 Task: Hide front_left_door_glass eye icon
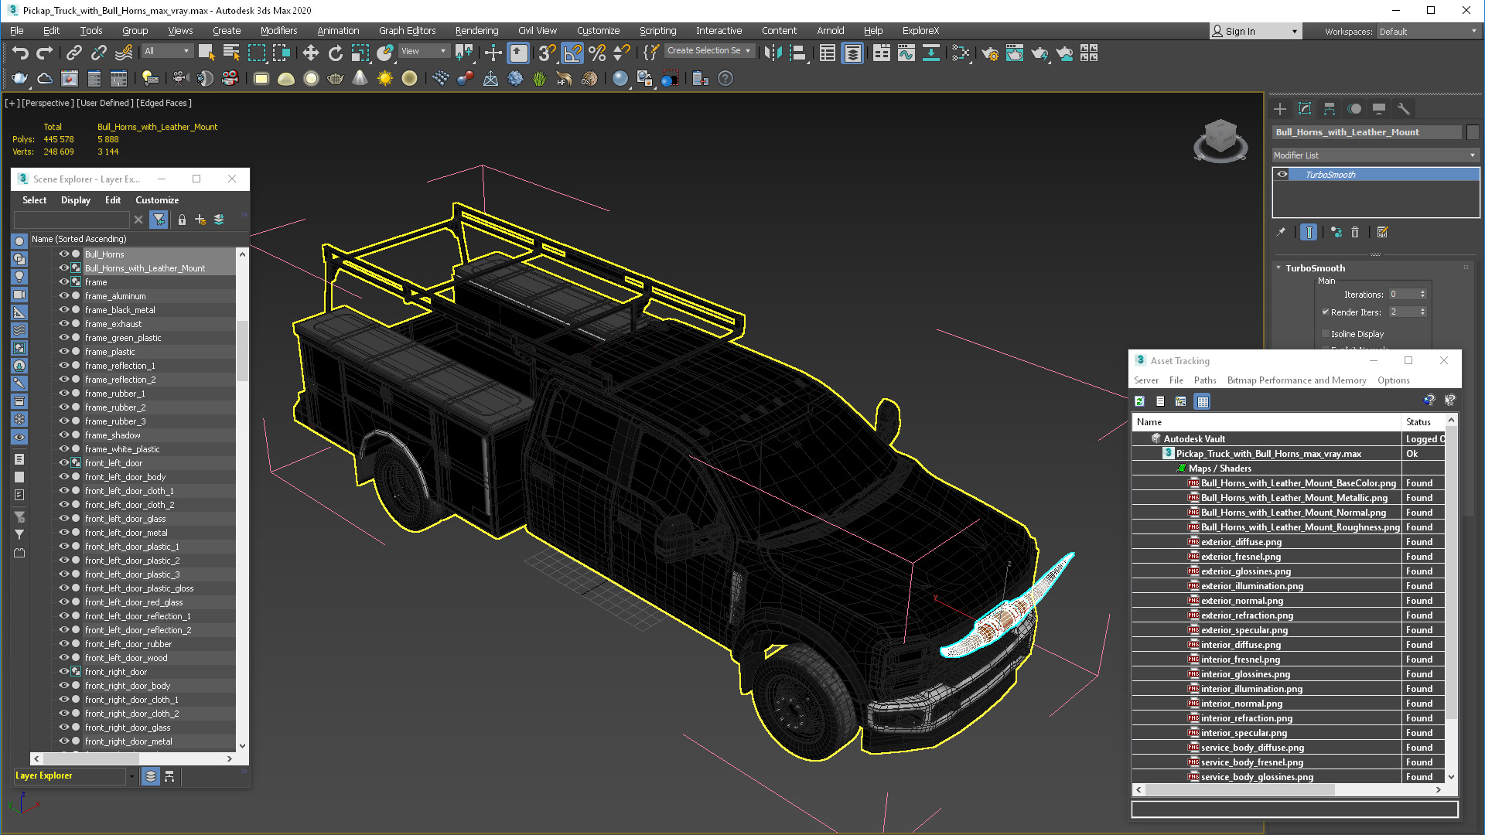click(64, 518)
